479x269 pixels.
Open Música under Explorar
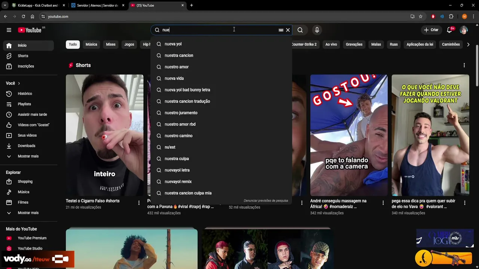click(28, 192)
